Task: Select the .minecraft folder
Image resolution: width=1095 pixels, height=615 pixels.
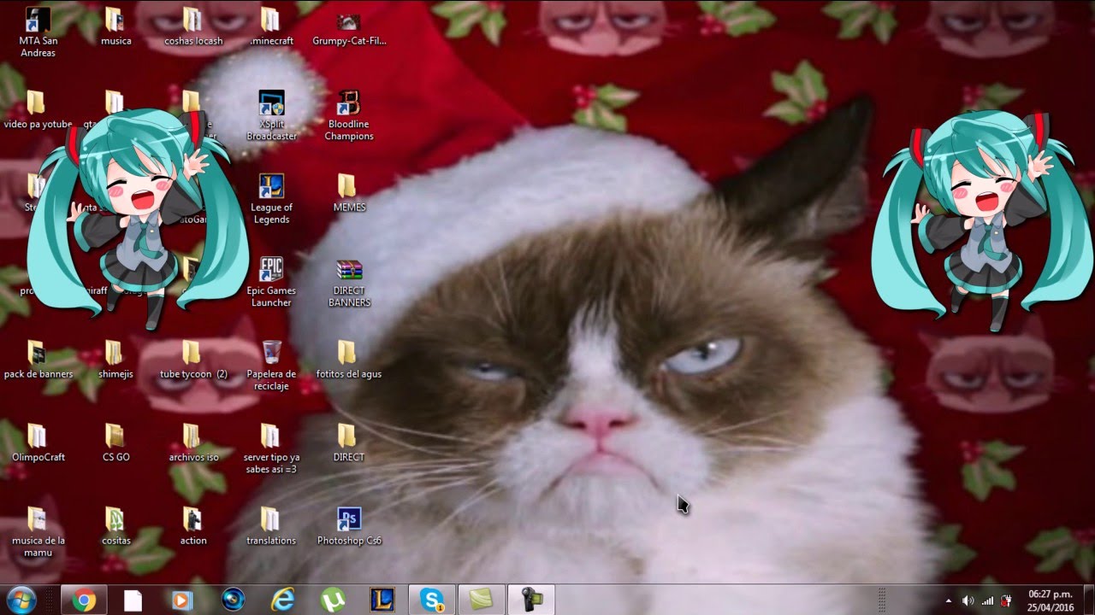Action: coord(271,26)
